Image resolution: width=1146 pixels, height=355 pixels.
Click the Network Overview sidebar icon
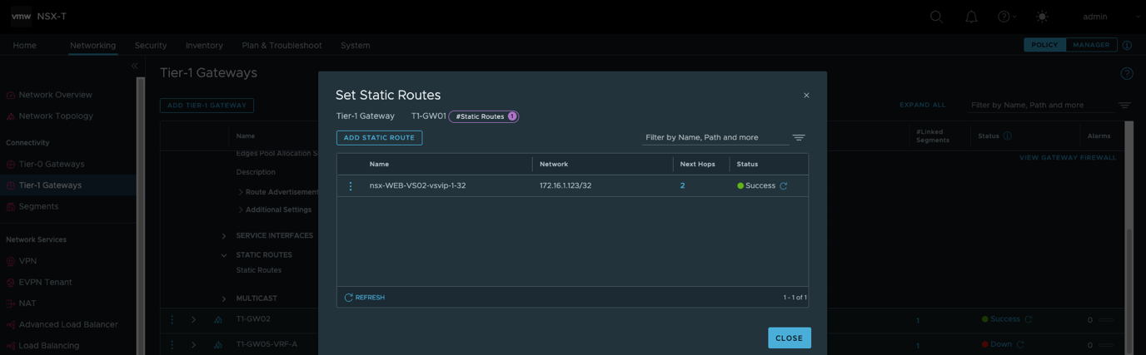11,96
